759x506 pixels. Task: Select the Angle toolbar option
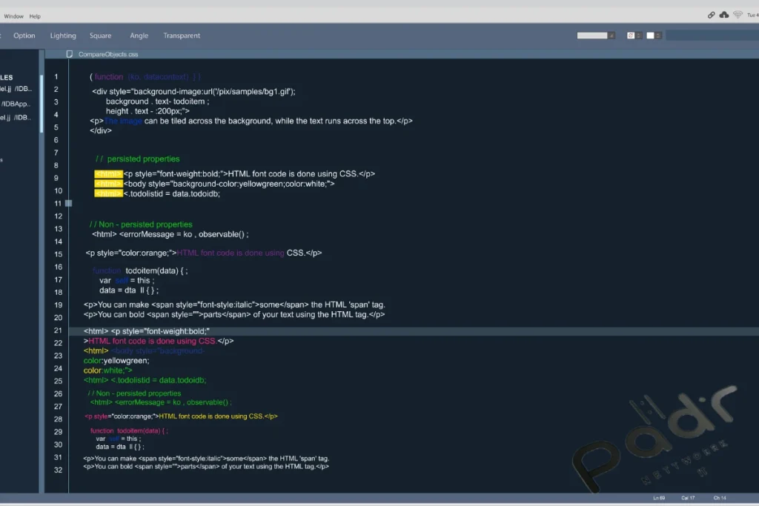point(139,36)
